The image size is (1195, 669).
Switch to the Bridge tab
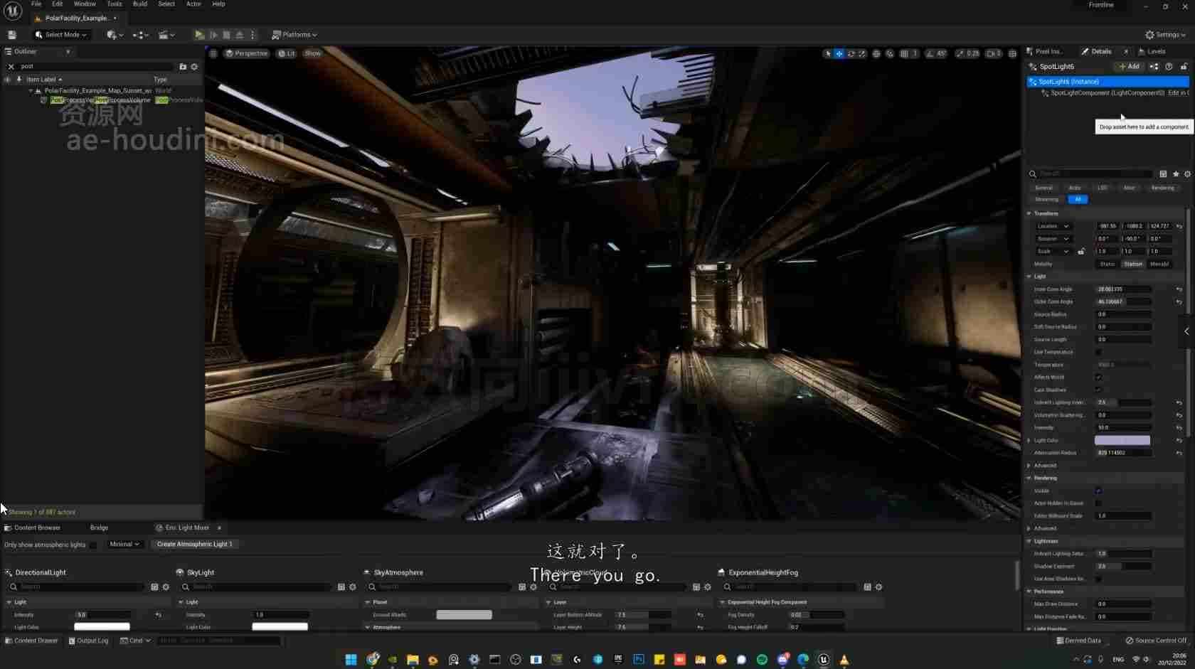(x=99, y=528)
